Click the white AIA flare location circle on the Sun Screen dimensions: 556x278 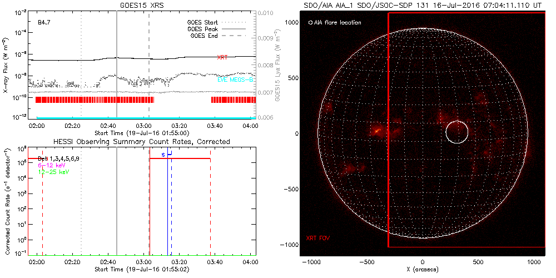tap(457, 132)
